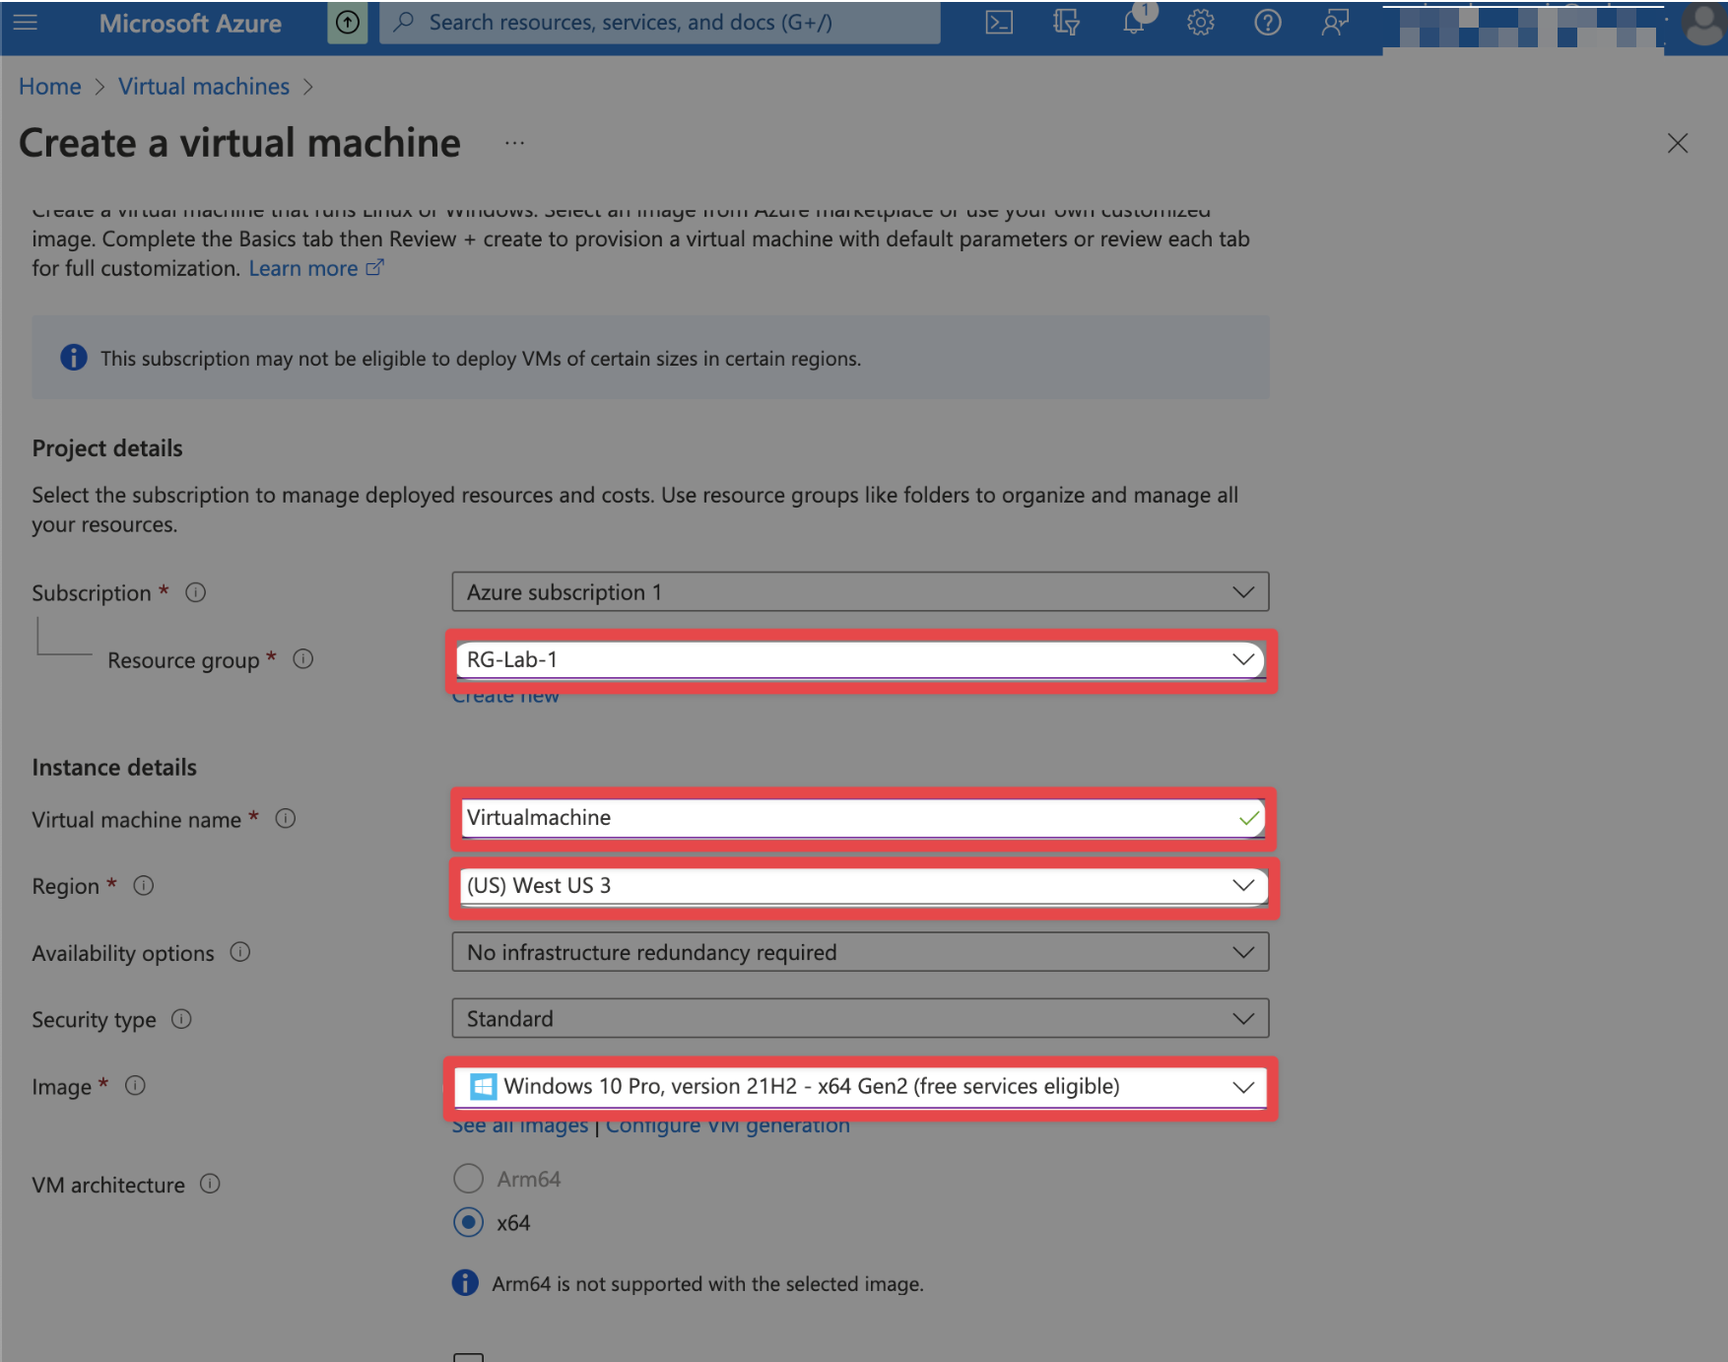Show info tooltip next to Security type

pos(181,1019)
